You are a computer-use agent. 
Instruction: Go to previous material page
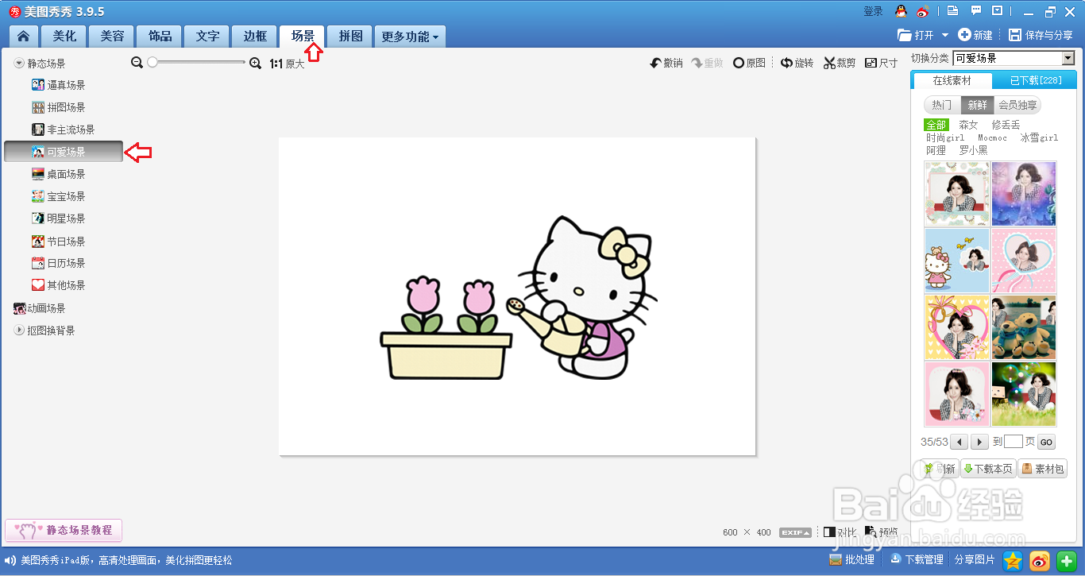(960, 442)
